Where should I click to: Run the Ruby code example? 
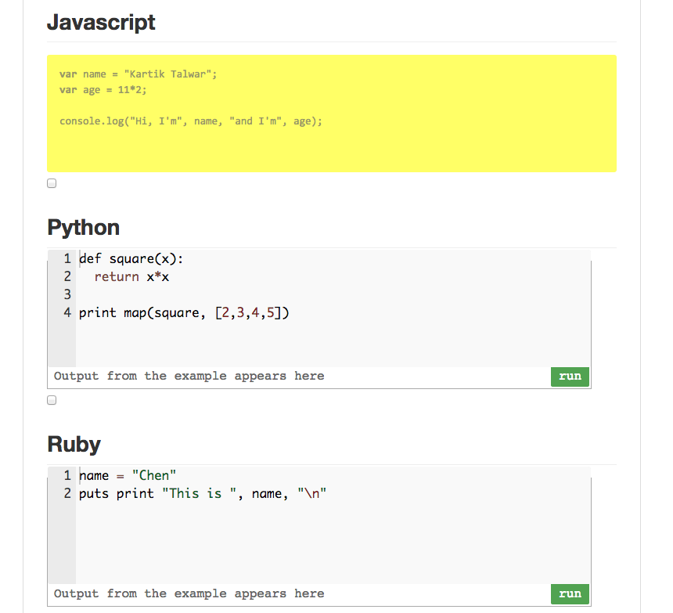pyautogui.click(x=570, y=594)
